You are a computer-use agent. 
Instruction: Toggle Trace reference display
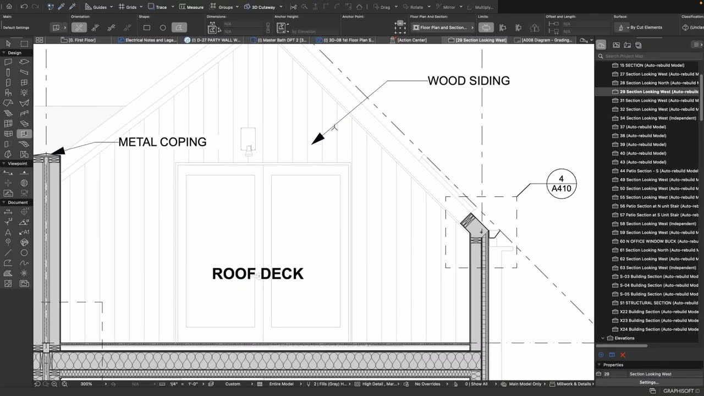[157, 7]
